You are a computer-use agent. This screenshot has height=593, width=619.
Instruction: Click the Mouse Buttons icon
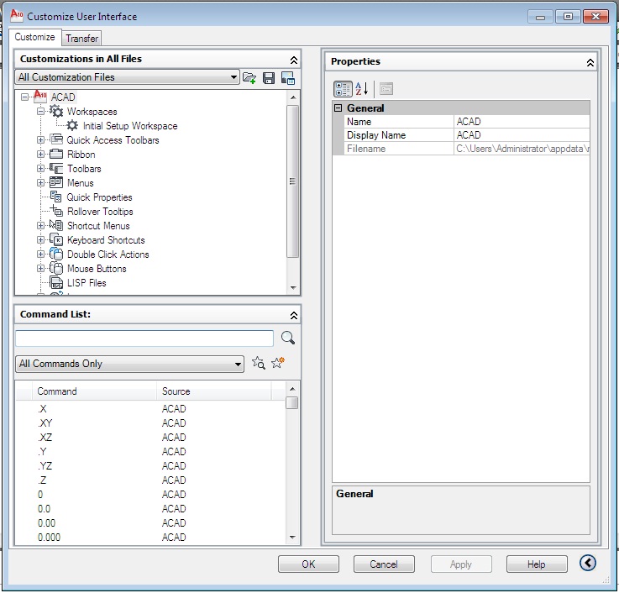56,268
